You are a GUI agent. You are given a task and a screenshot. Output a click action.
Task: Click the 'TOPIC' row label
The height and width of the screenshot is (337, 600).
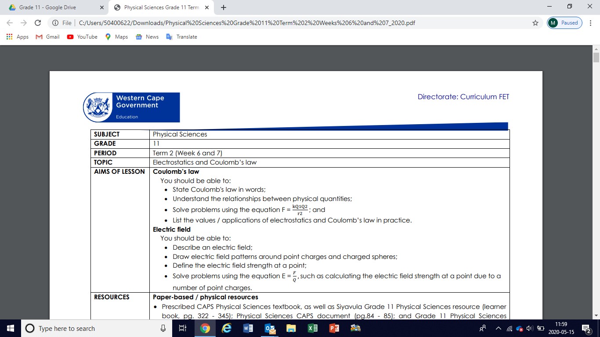103,162
